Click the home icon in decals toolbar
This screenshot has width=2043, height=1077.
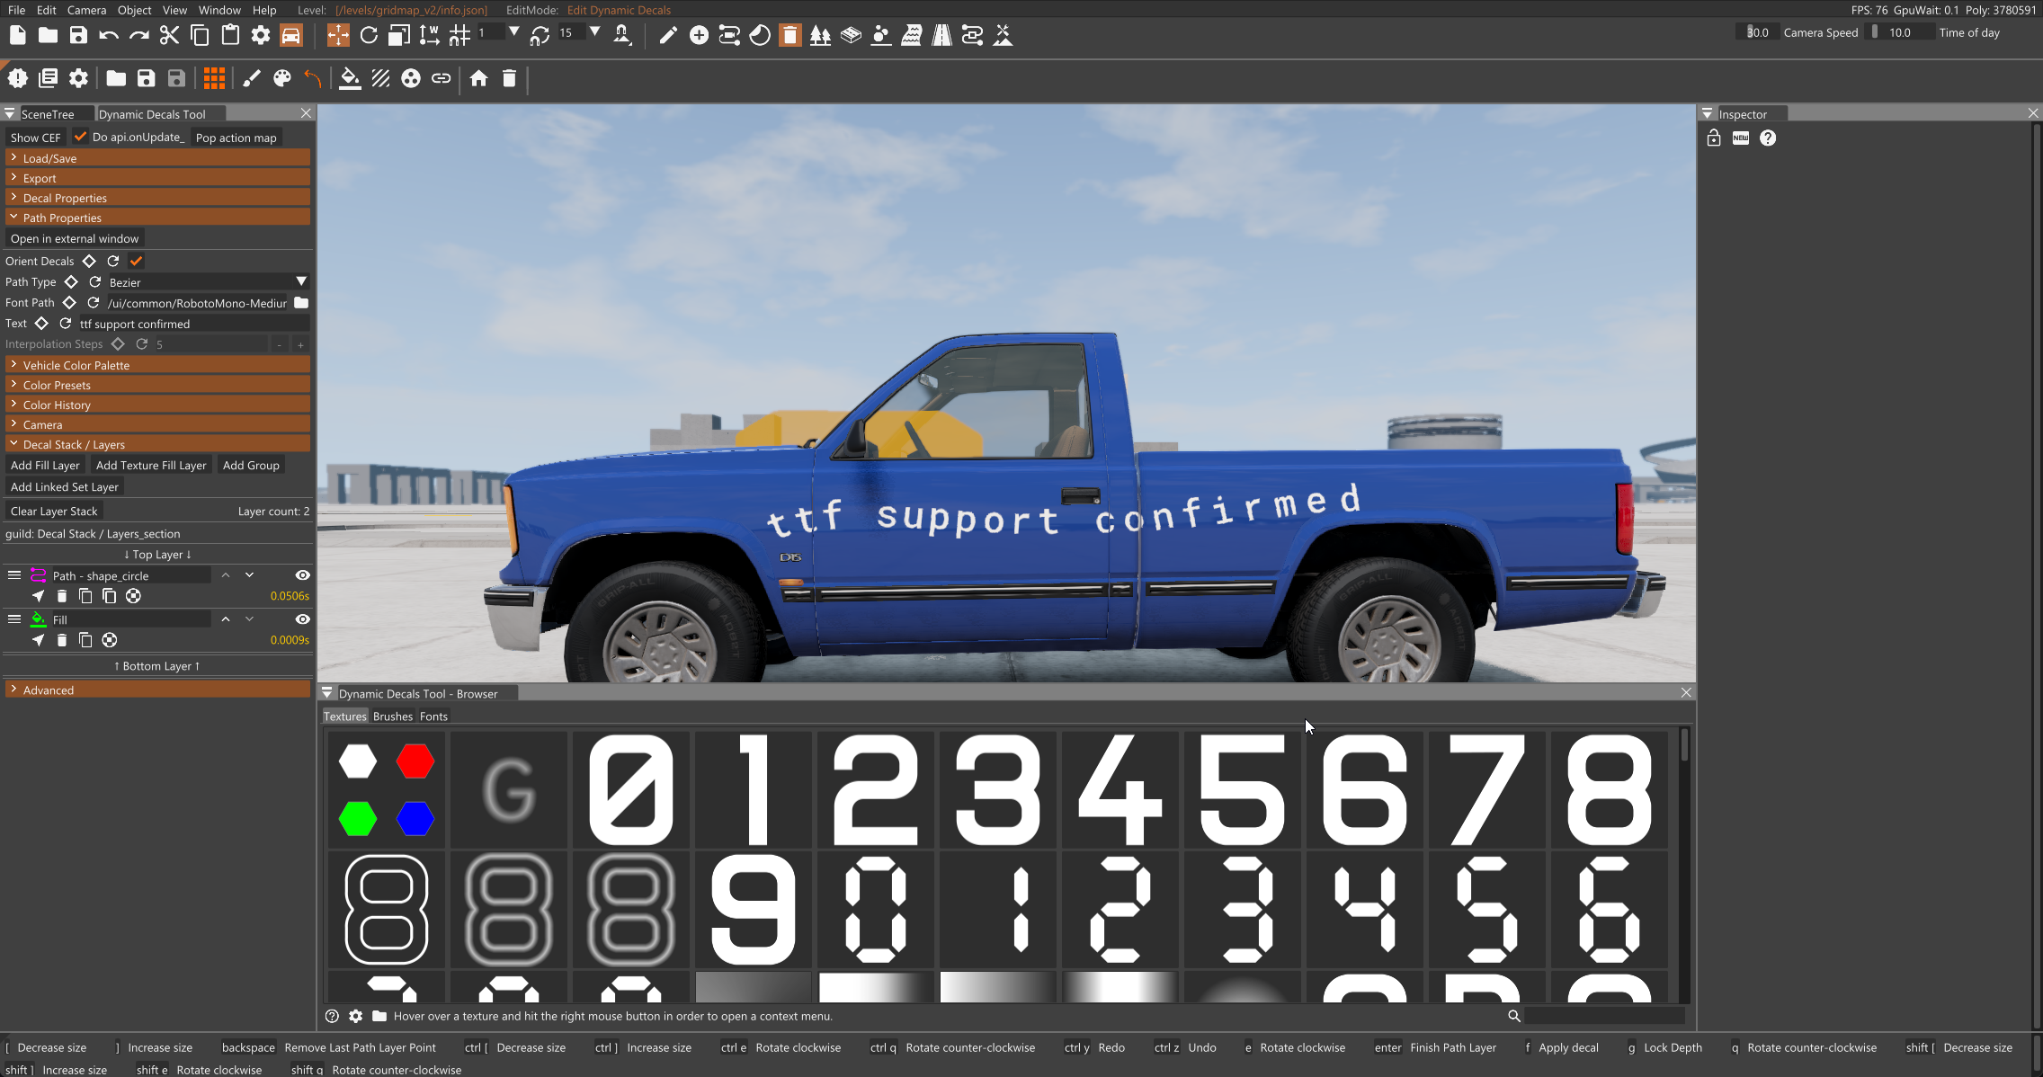[x=479, y=79]
